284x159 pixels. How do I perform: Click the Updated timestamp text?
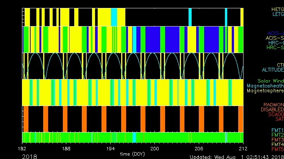[236, 156]
